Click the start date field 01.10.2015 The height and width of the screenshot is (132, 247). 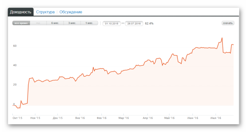pos(112,24)
